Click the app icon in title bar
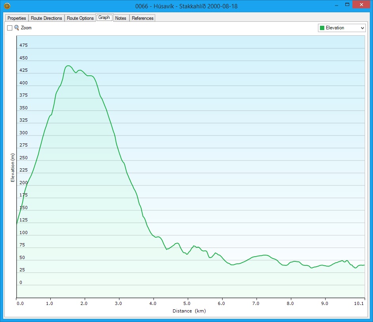 pyautogui.click(x=7, y=6)
